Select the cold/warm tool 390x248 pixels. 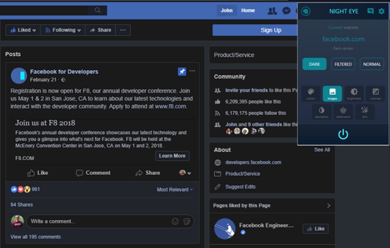click(343, 112)
